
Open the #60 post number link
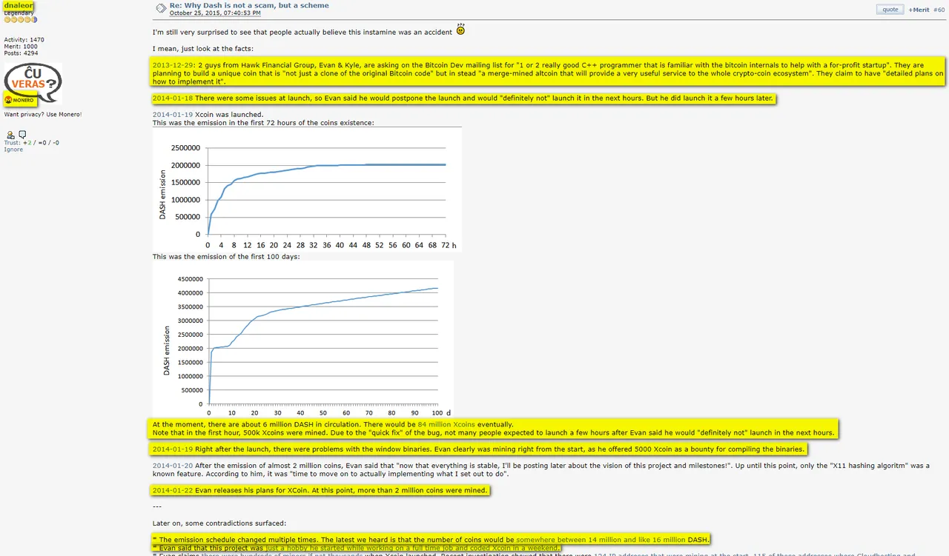[x=939, y=10]
